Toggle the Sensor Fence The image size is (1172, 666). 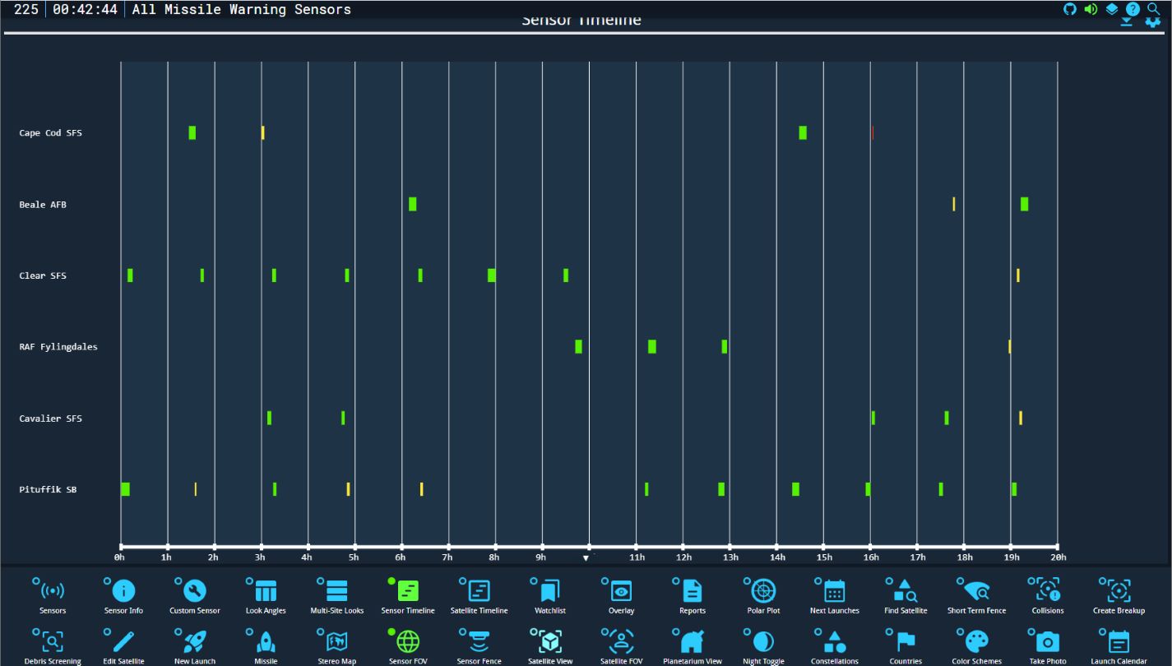(479, 641)
